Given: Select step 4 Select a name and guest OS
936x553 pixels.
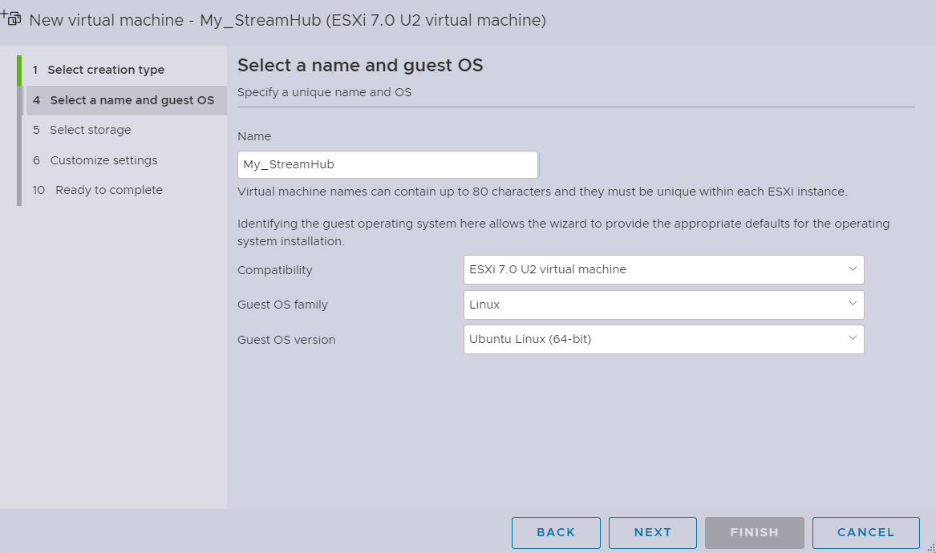Looking at the screenshot, I should 132,100.
